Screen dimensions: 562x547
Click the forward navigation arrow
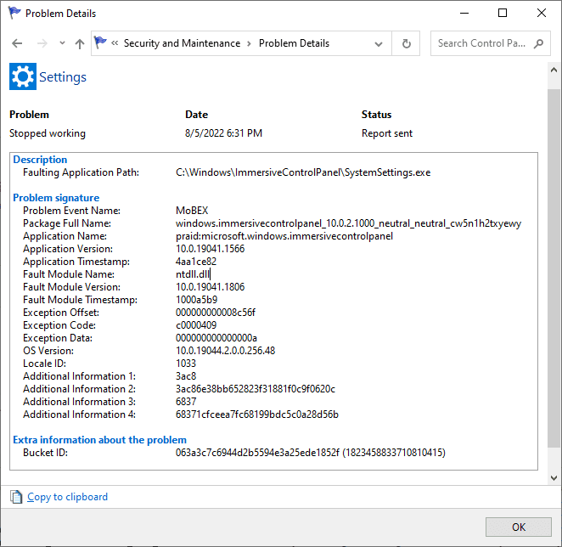(42, 44)
